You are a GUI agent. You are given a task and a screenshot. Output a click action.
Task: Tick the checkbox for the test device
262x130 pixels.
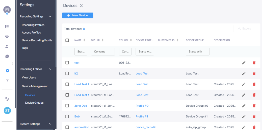click(67, 63)
